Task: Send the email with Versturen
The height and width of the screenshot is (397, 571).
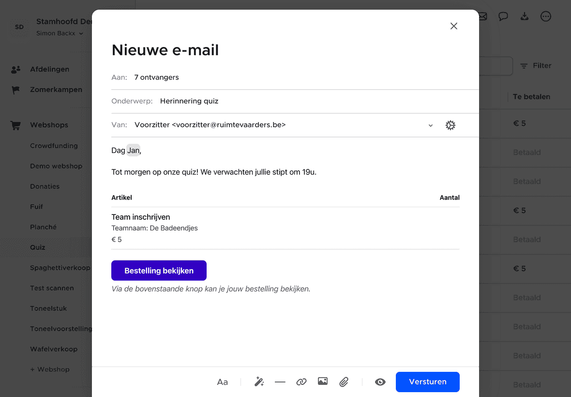Action: pos(427,382)
